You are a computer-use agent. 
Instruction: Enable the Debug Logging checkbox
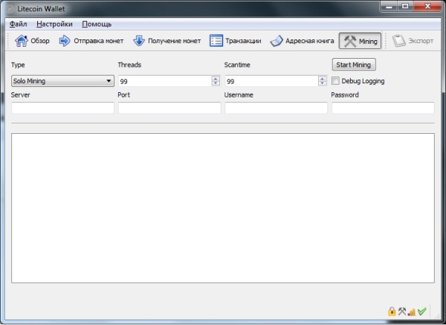click(335, 81)
